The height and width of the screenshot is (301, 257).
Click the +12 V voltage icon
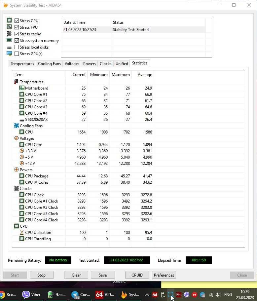click(22, 163)
